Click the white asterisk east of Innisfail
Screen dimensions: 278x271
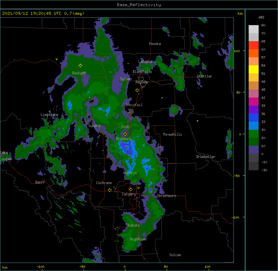click(162, 98)
